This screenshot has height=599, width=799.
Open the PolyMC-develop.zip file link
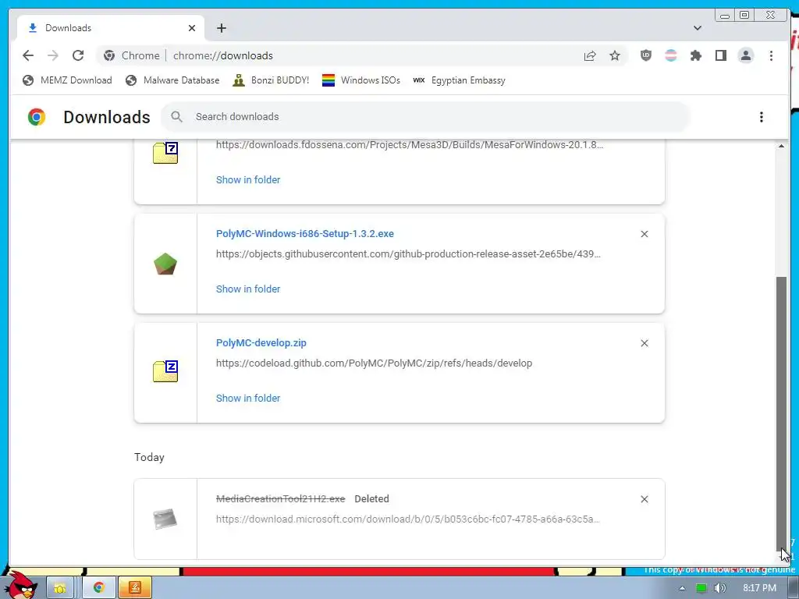pos(261,343)
